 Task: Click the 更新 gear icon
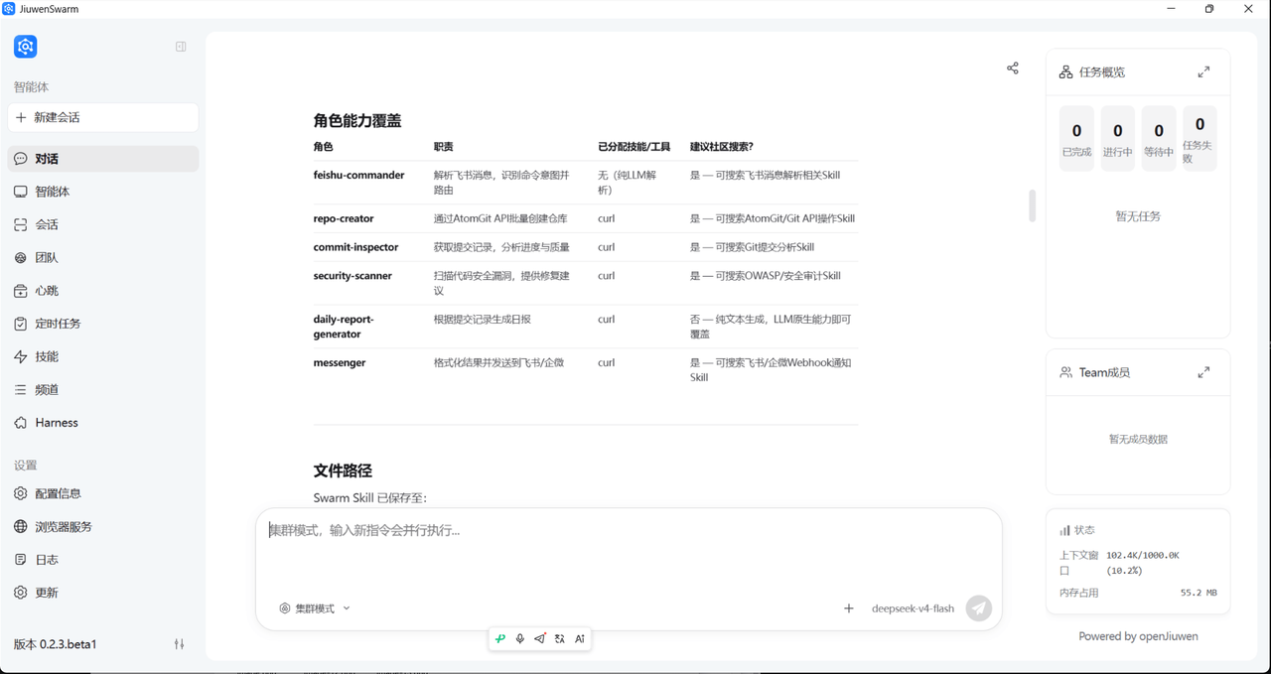coord(21,593)
